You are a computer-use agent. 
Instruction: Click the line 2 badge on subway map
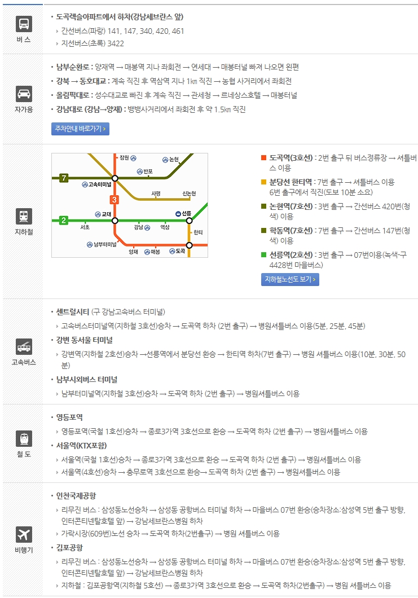pyautogui.click(x=64, y=220)
